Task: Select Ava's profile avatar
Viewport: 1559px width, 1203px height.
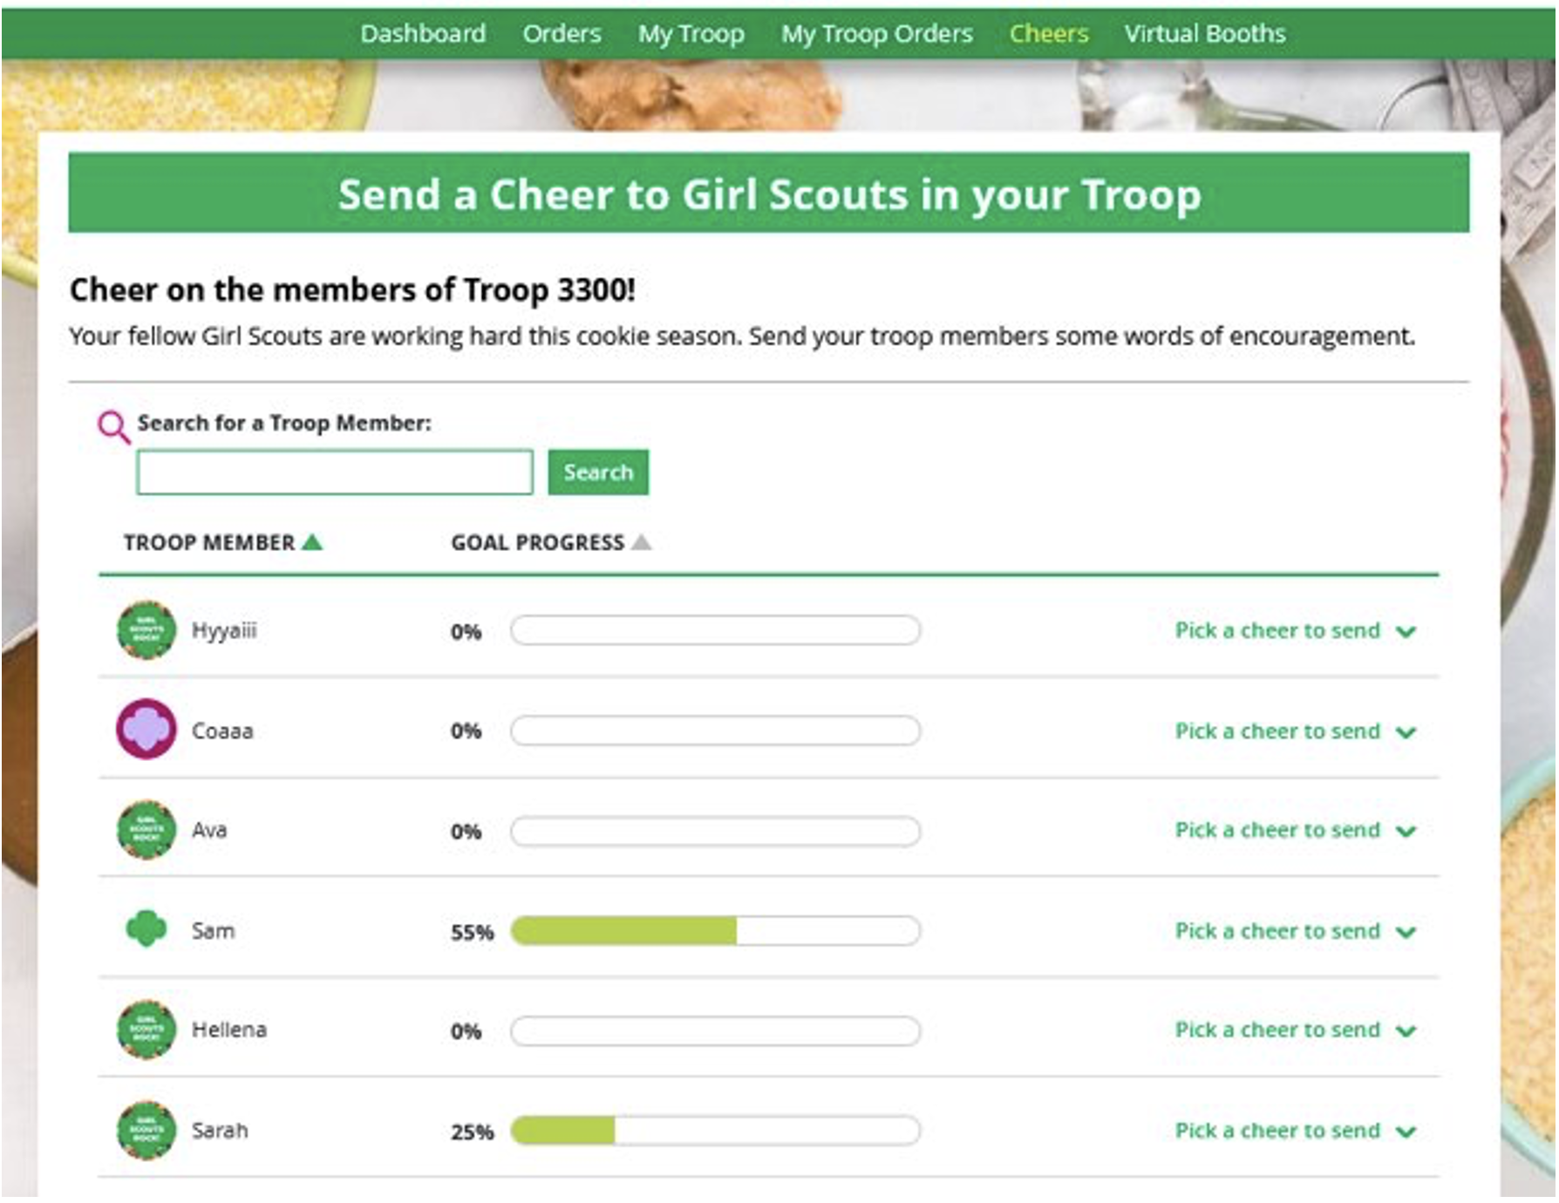Action: click(x=146, y=830)
